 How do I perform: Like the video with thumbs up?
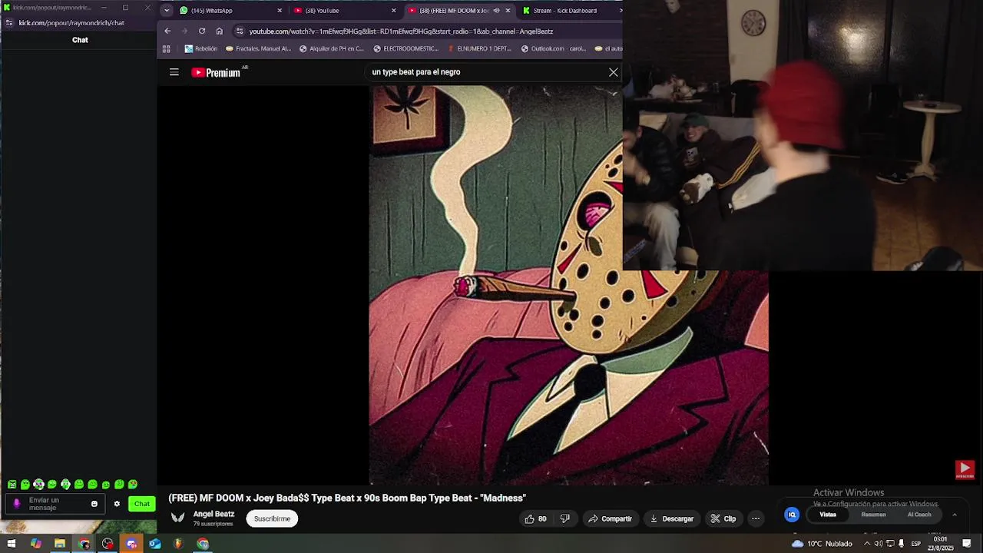pos(535,518)
